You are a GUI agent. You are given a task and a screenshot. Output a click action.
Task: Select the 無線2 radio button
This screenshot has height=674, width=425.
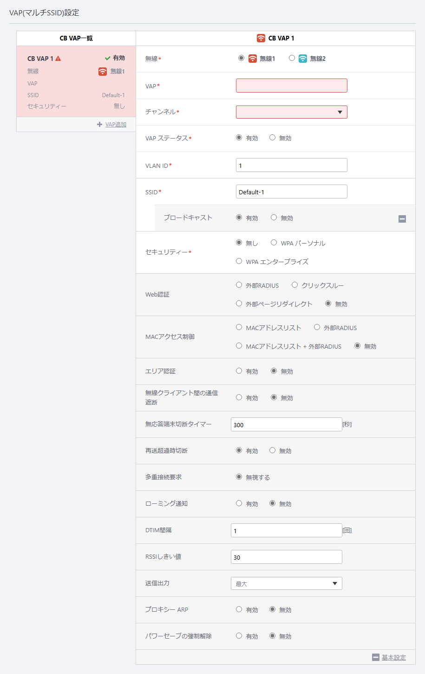[292, 58]
